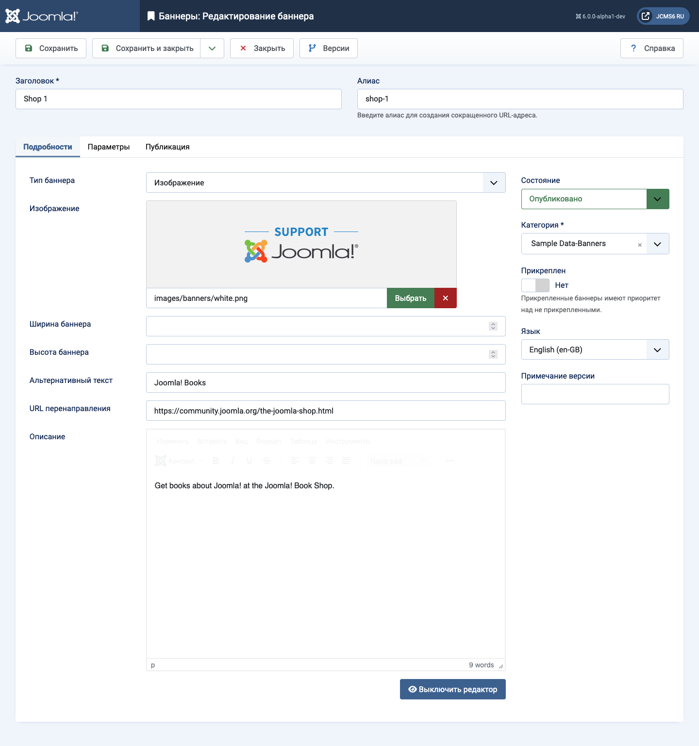Click the Альтернативный текст field
The width and height of the screenshot is (699, 746).
[x=326, y=382]
